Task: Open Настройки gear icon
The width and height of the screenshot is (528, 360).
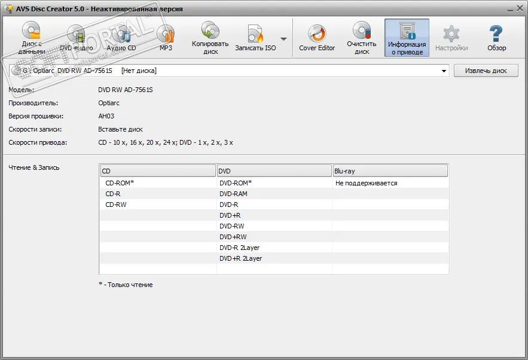Action: click(x=451, y=38)
